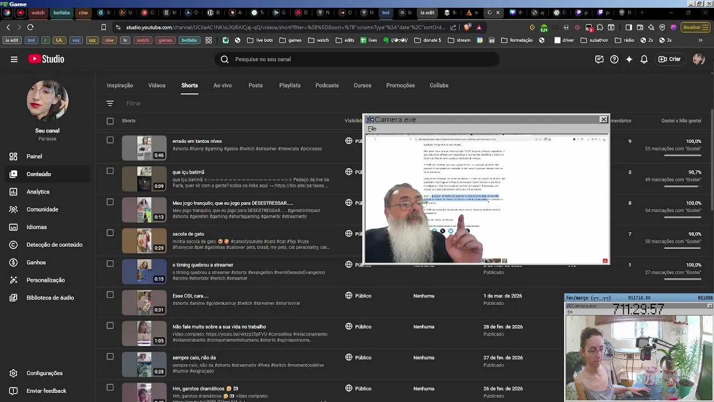Switch to the Cursos tab

point(362,85)
